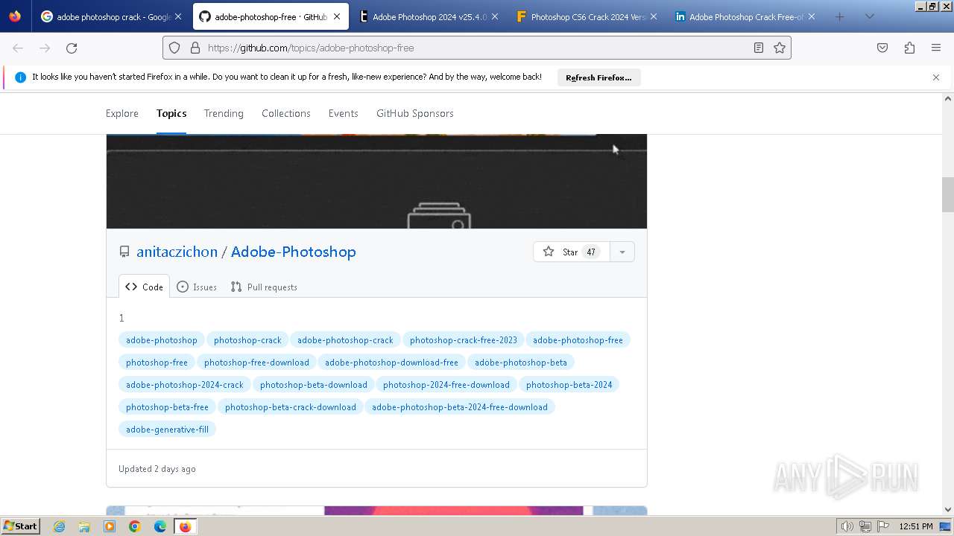This screenshot has height=536, width=954.
Task: Open the Events navigation link
Action: [343, 113]
